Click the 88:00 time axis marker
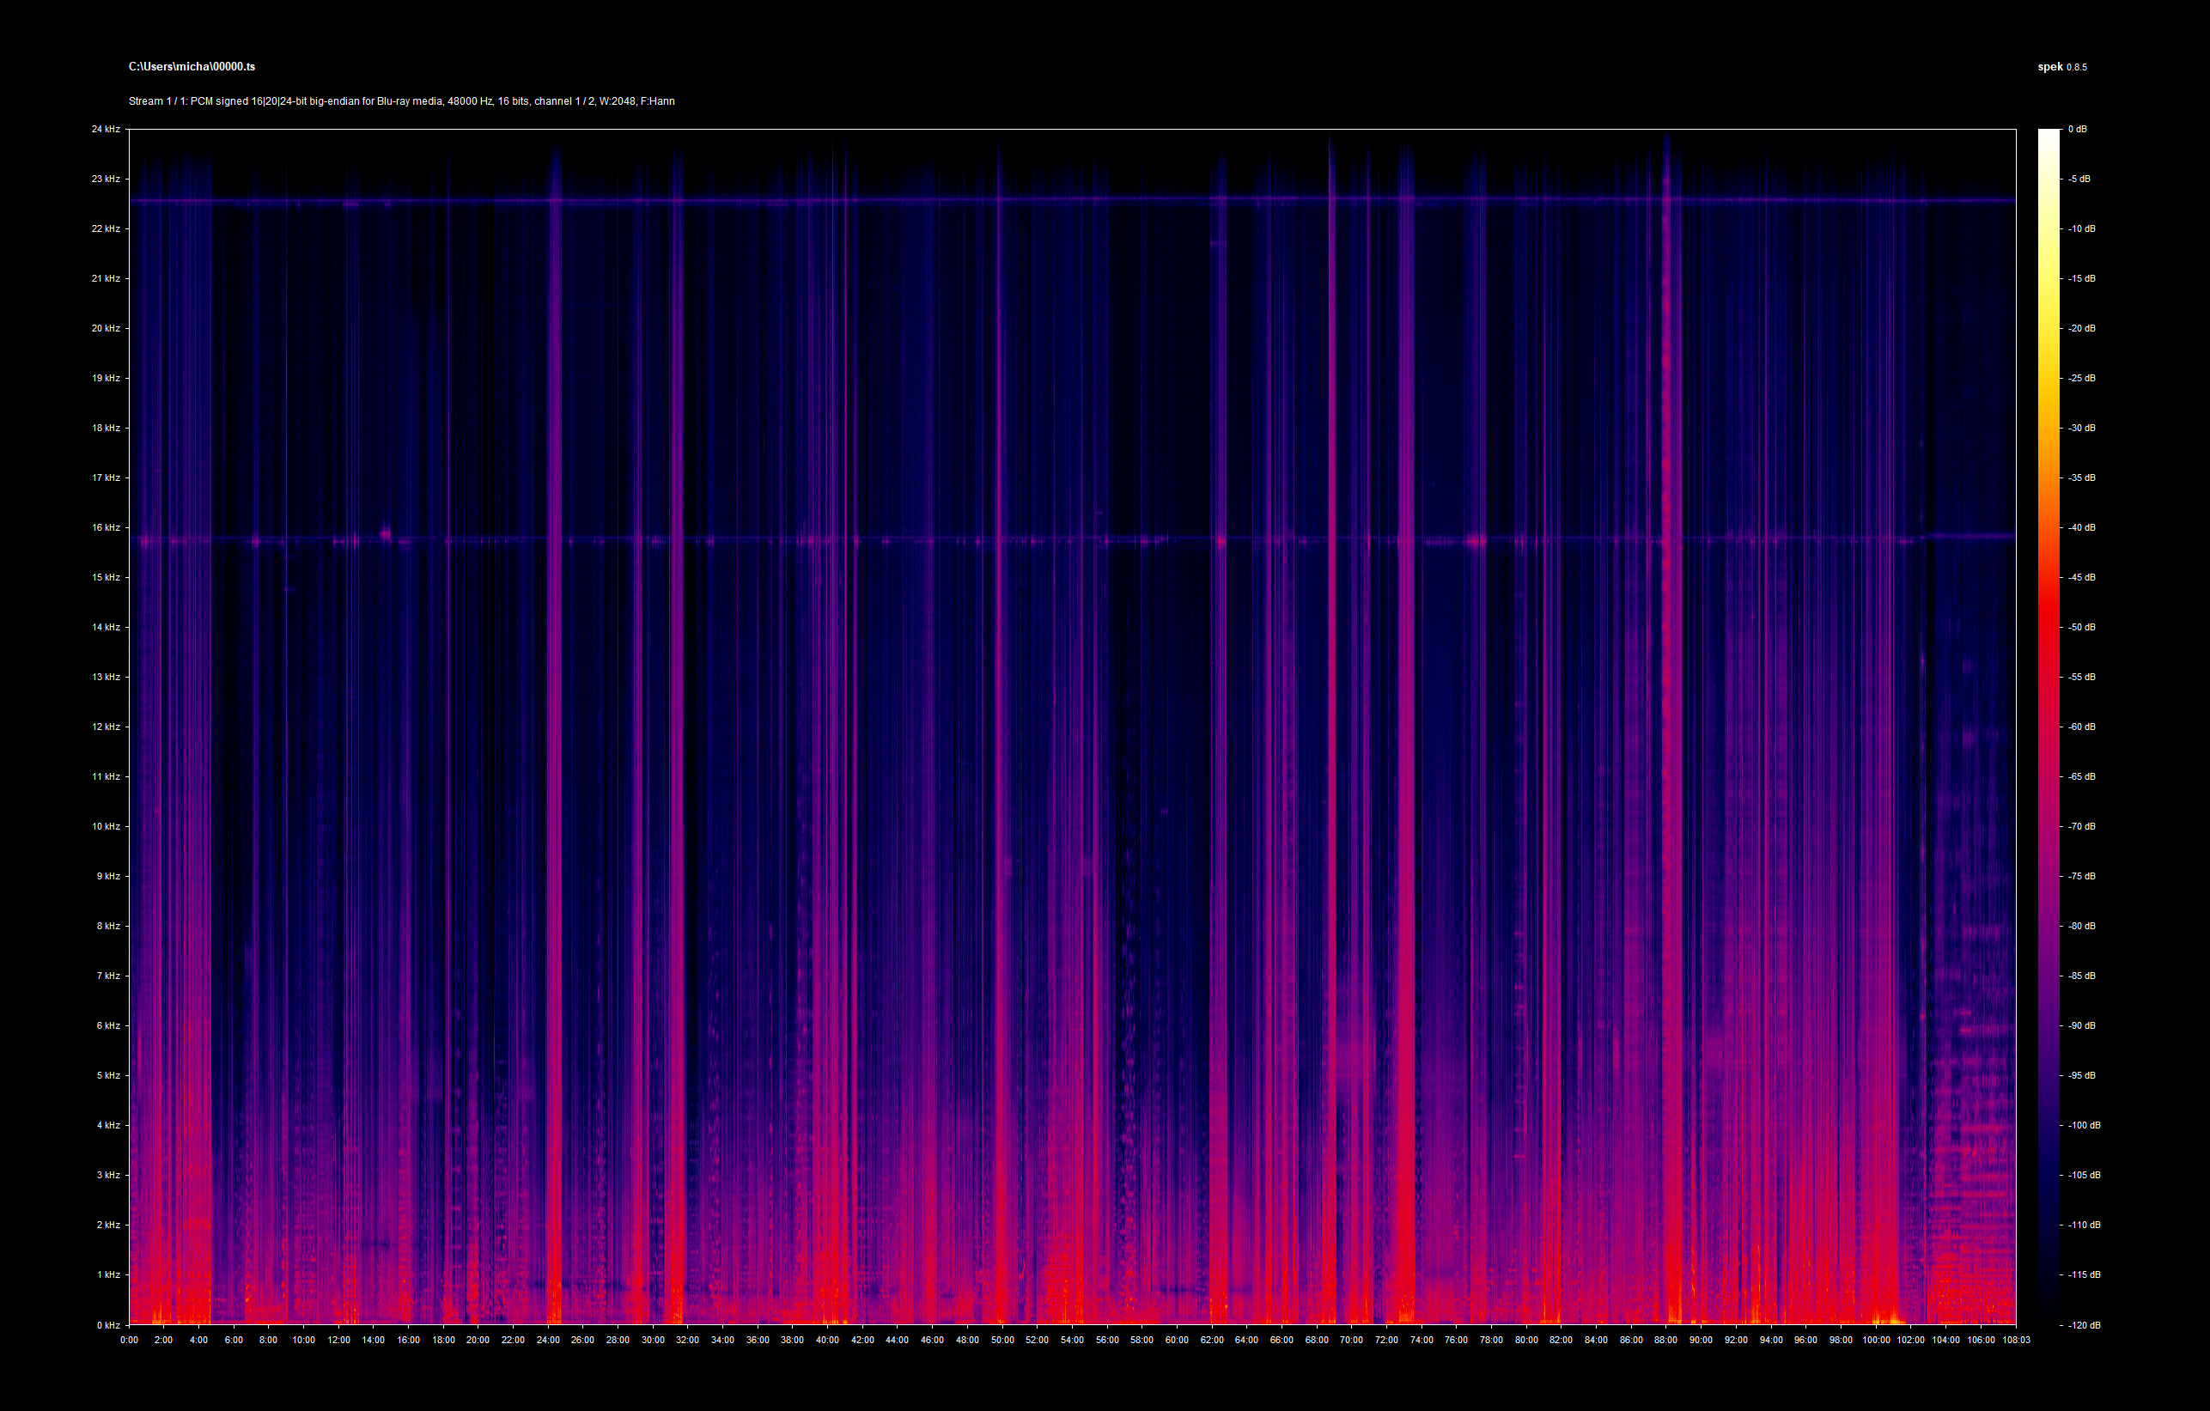2210x1411 pixels. (x=1665, y=1341)
